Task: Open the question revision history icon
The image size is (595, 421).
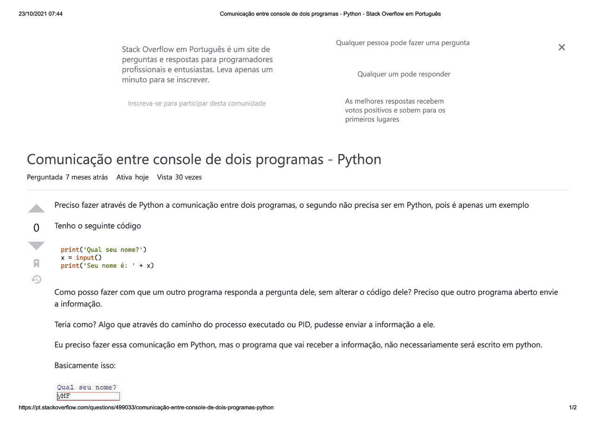Action: pos(36,279)
